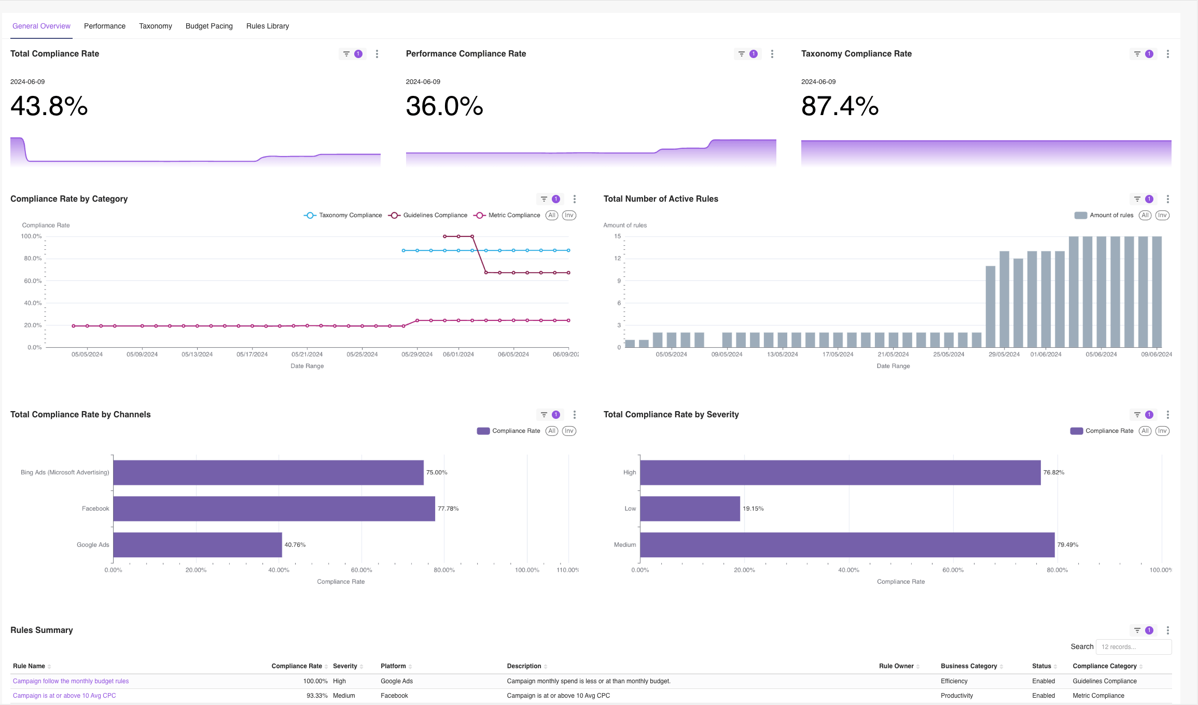The width and height of the screenshot is (1198, 705).
Task: Click the filter icon on Total Compliance Rate by Severity
Action: [x=1137, y=414]
